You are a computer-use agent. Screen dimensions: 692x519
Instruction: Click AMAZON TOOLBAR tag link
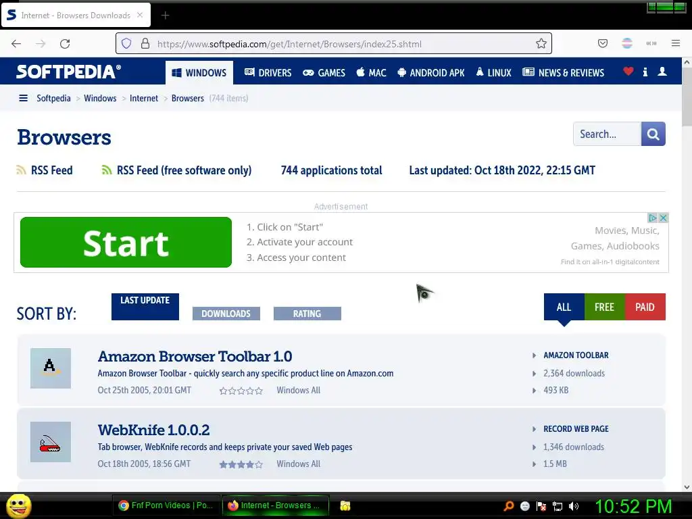pyautogui.click(x=576, y=355)
